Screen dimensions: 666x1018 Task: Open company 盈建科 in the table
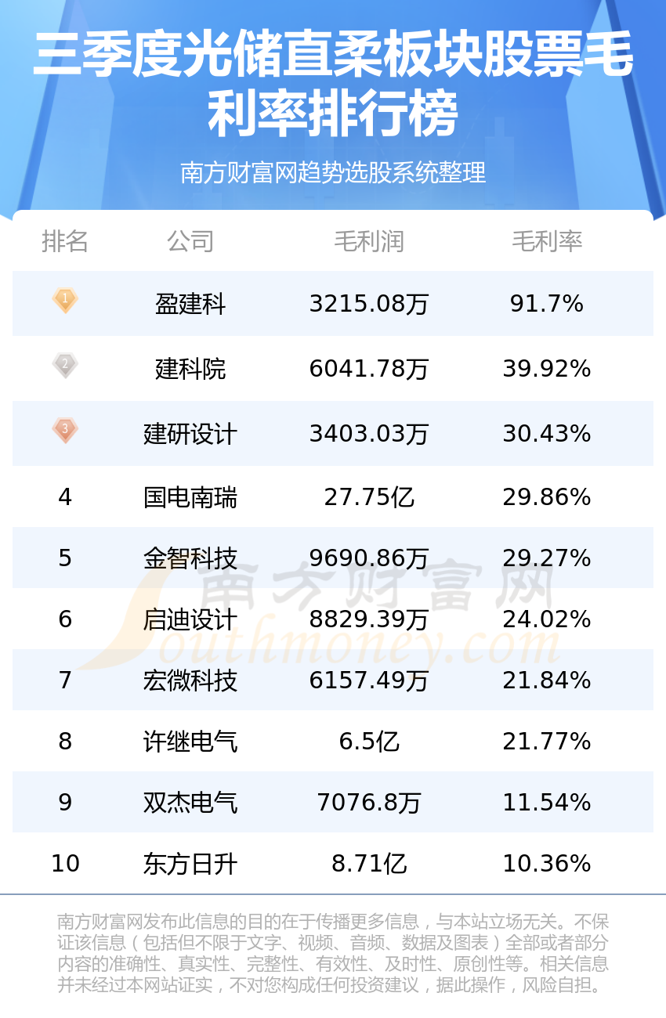(x=190, y=304)
